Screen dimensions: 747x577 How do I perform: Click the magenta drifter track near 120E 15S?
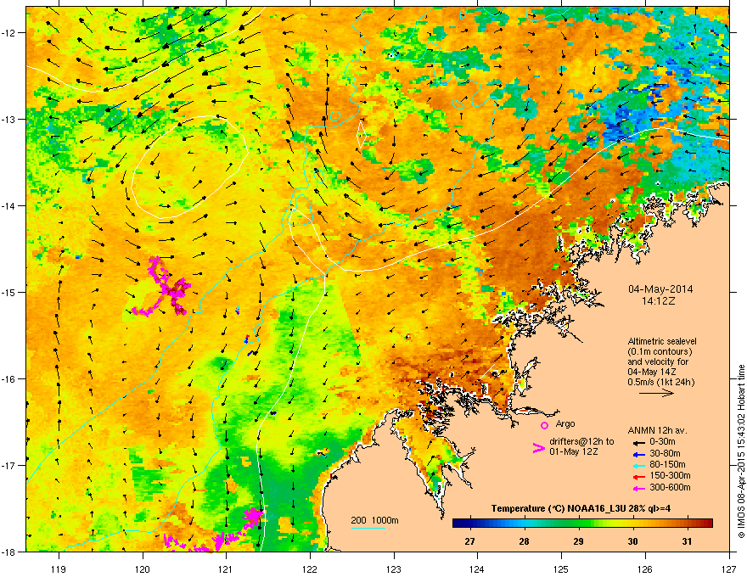[x=164, y=287]
